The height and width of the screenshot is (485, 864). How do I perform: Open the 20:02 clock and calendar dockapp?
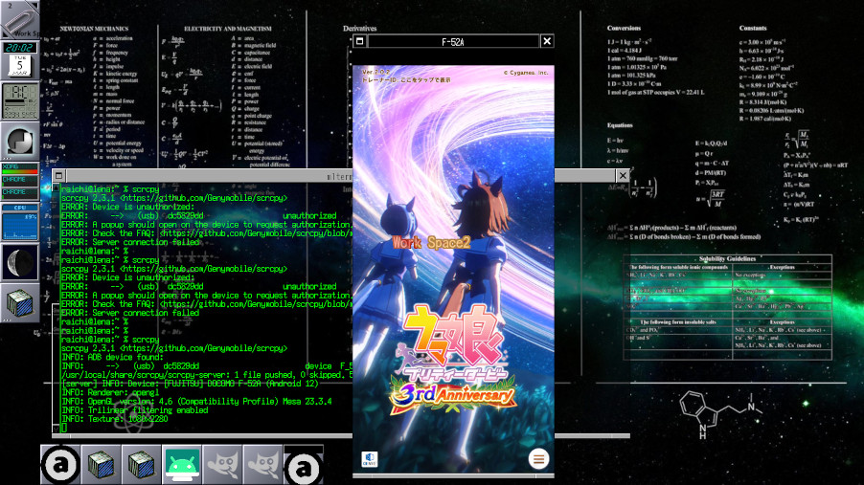coord(20,60)
